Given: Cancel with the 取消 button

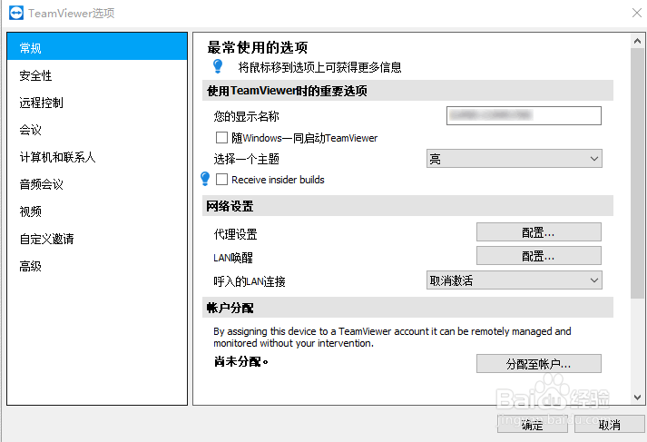Looking at the screenshot, I should [610, 424].
